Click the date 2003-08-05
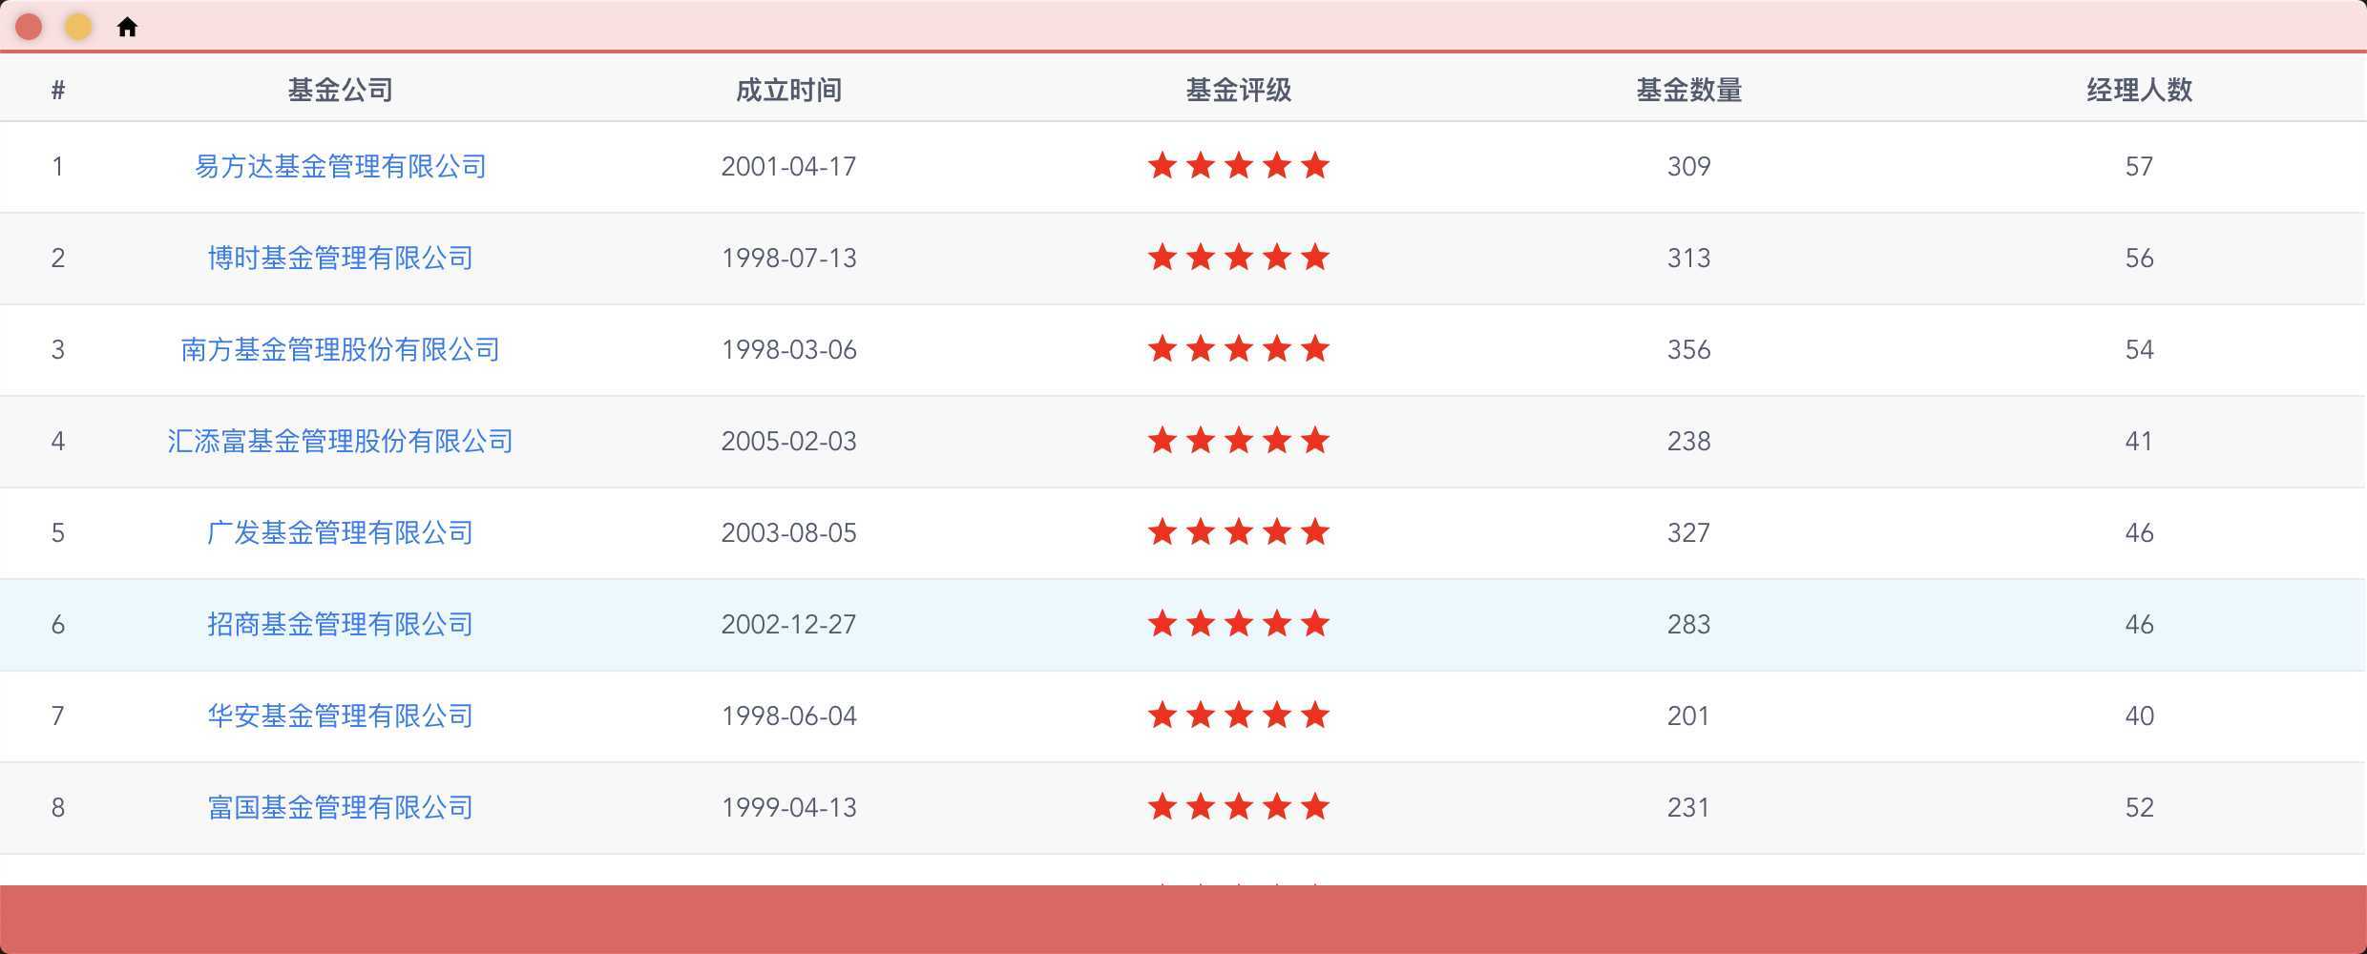The image size is (2367, 954). pyautogui.click(x=789, y=532)
